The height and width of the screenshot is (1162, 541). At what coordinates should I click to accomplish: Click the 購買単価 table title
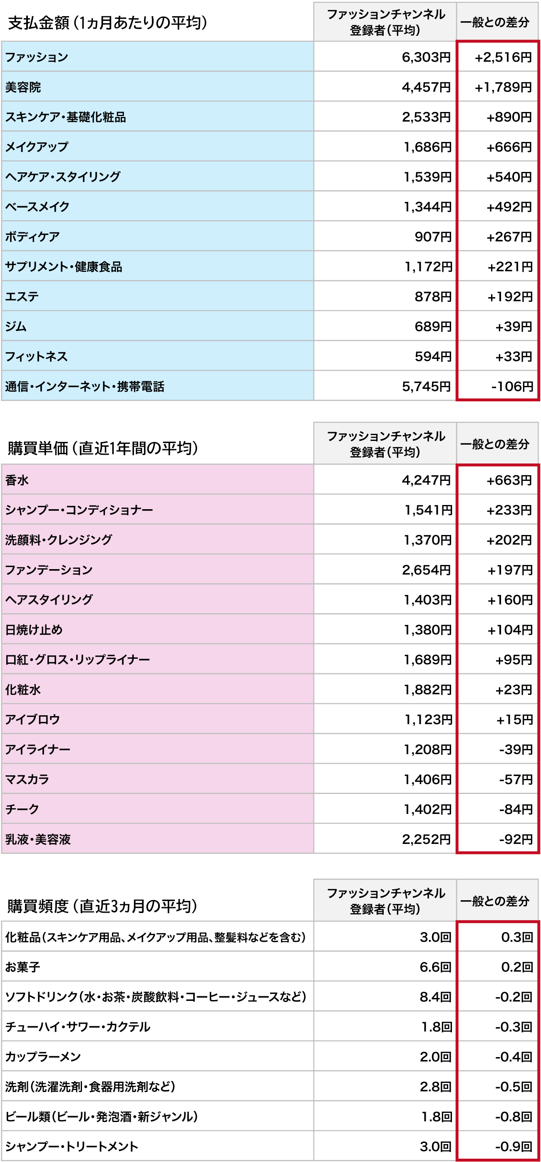coord(103,448)
